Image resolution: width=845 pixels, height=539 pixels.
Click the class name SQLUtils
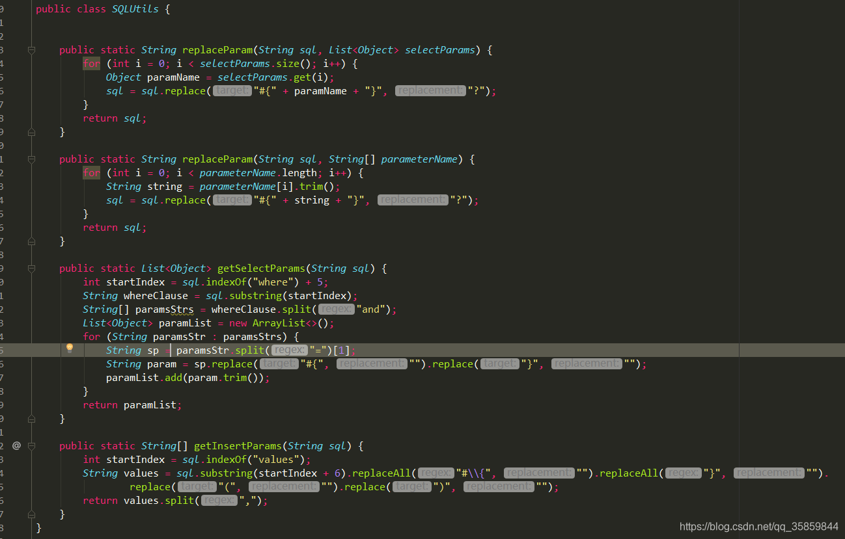(135, 9)
